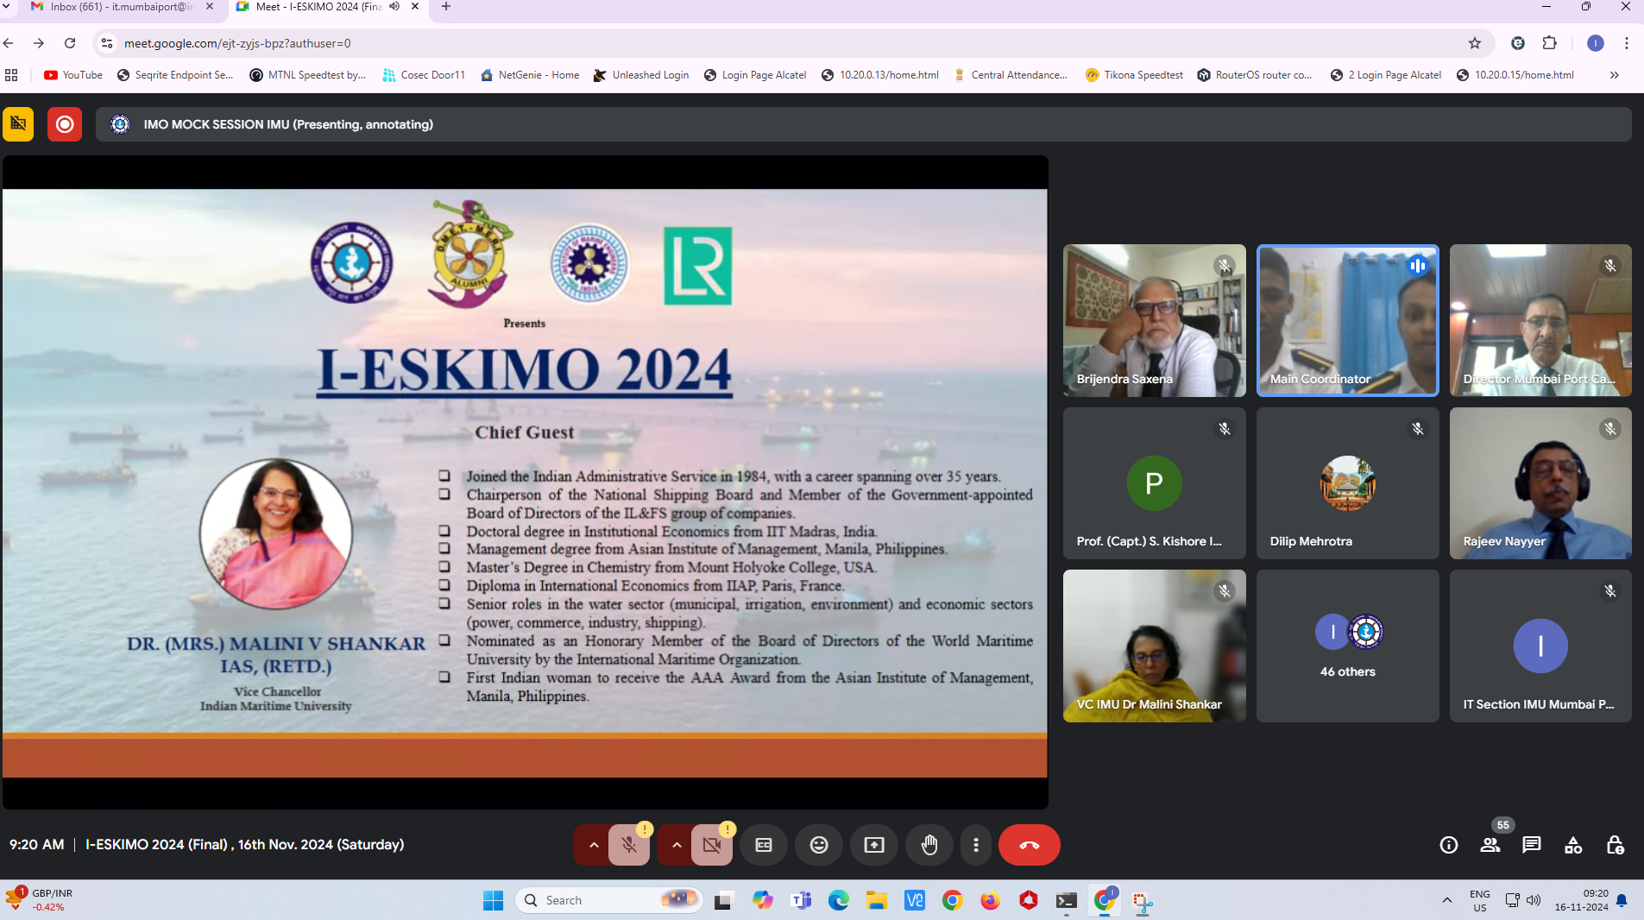Expand video settings arrow beside camera

pyautogui.click(x=677, y=845)
